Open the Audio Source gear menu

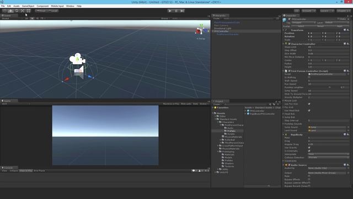[x=348, y=165]
